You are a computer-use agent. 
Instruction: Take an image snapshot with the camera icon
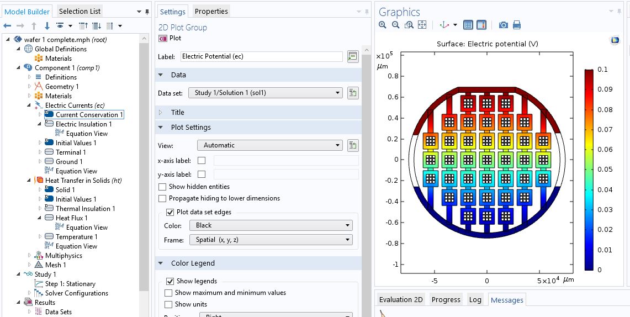click(x=503, y=25)
